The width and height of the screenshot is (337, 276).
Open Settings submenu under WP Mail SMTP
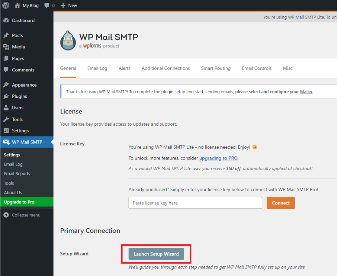tap(12, 155)
